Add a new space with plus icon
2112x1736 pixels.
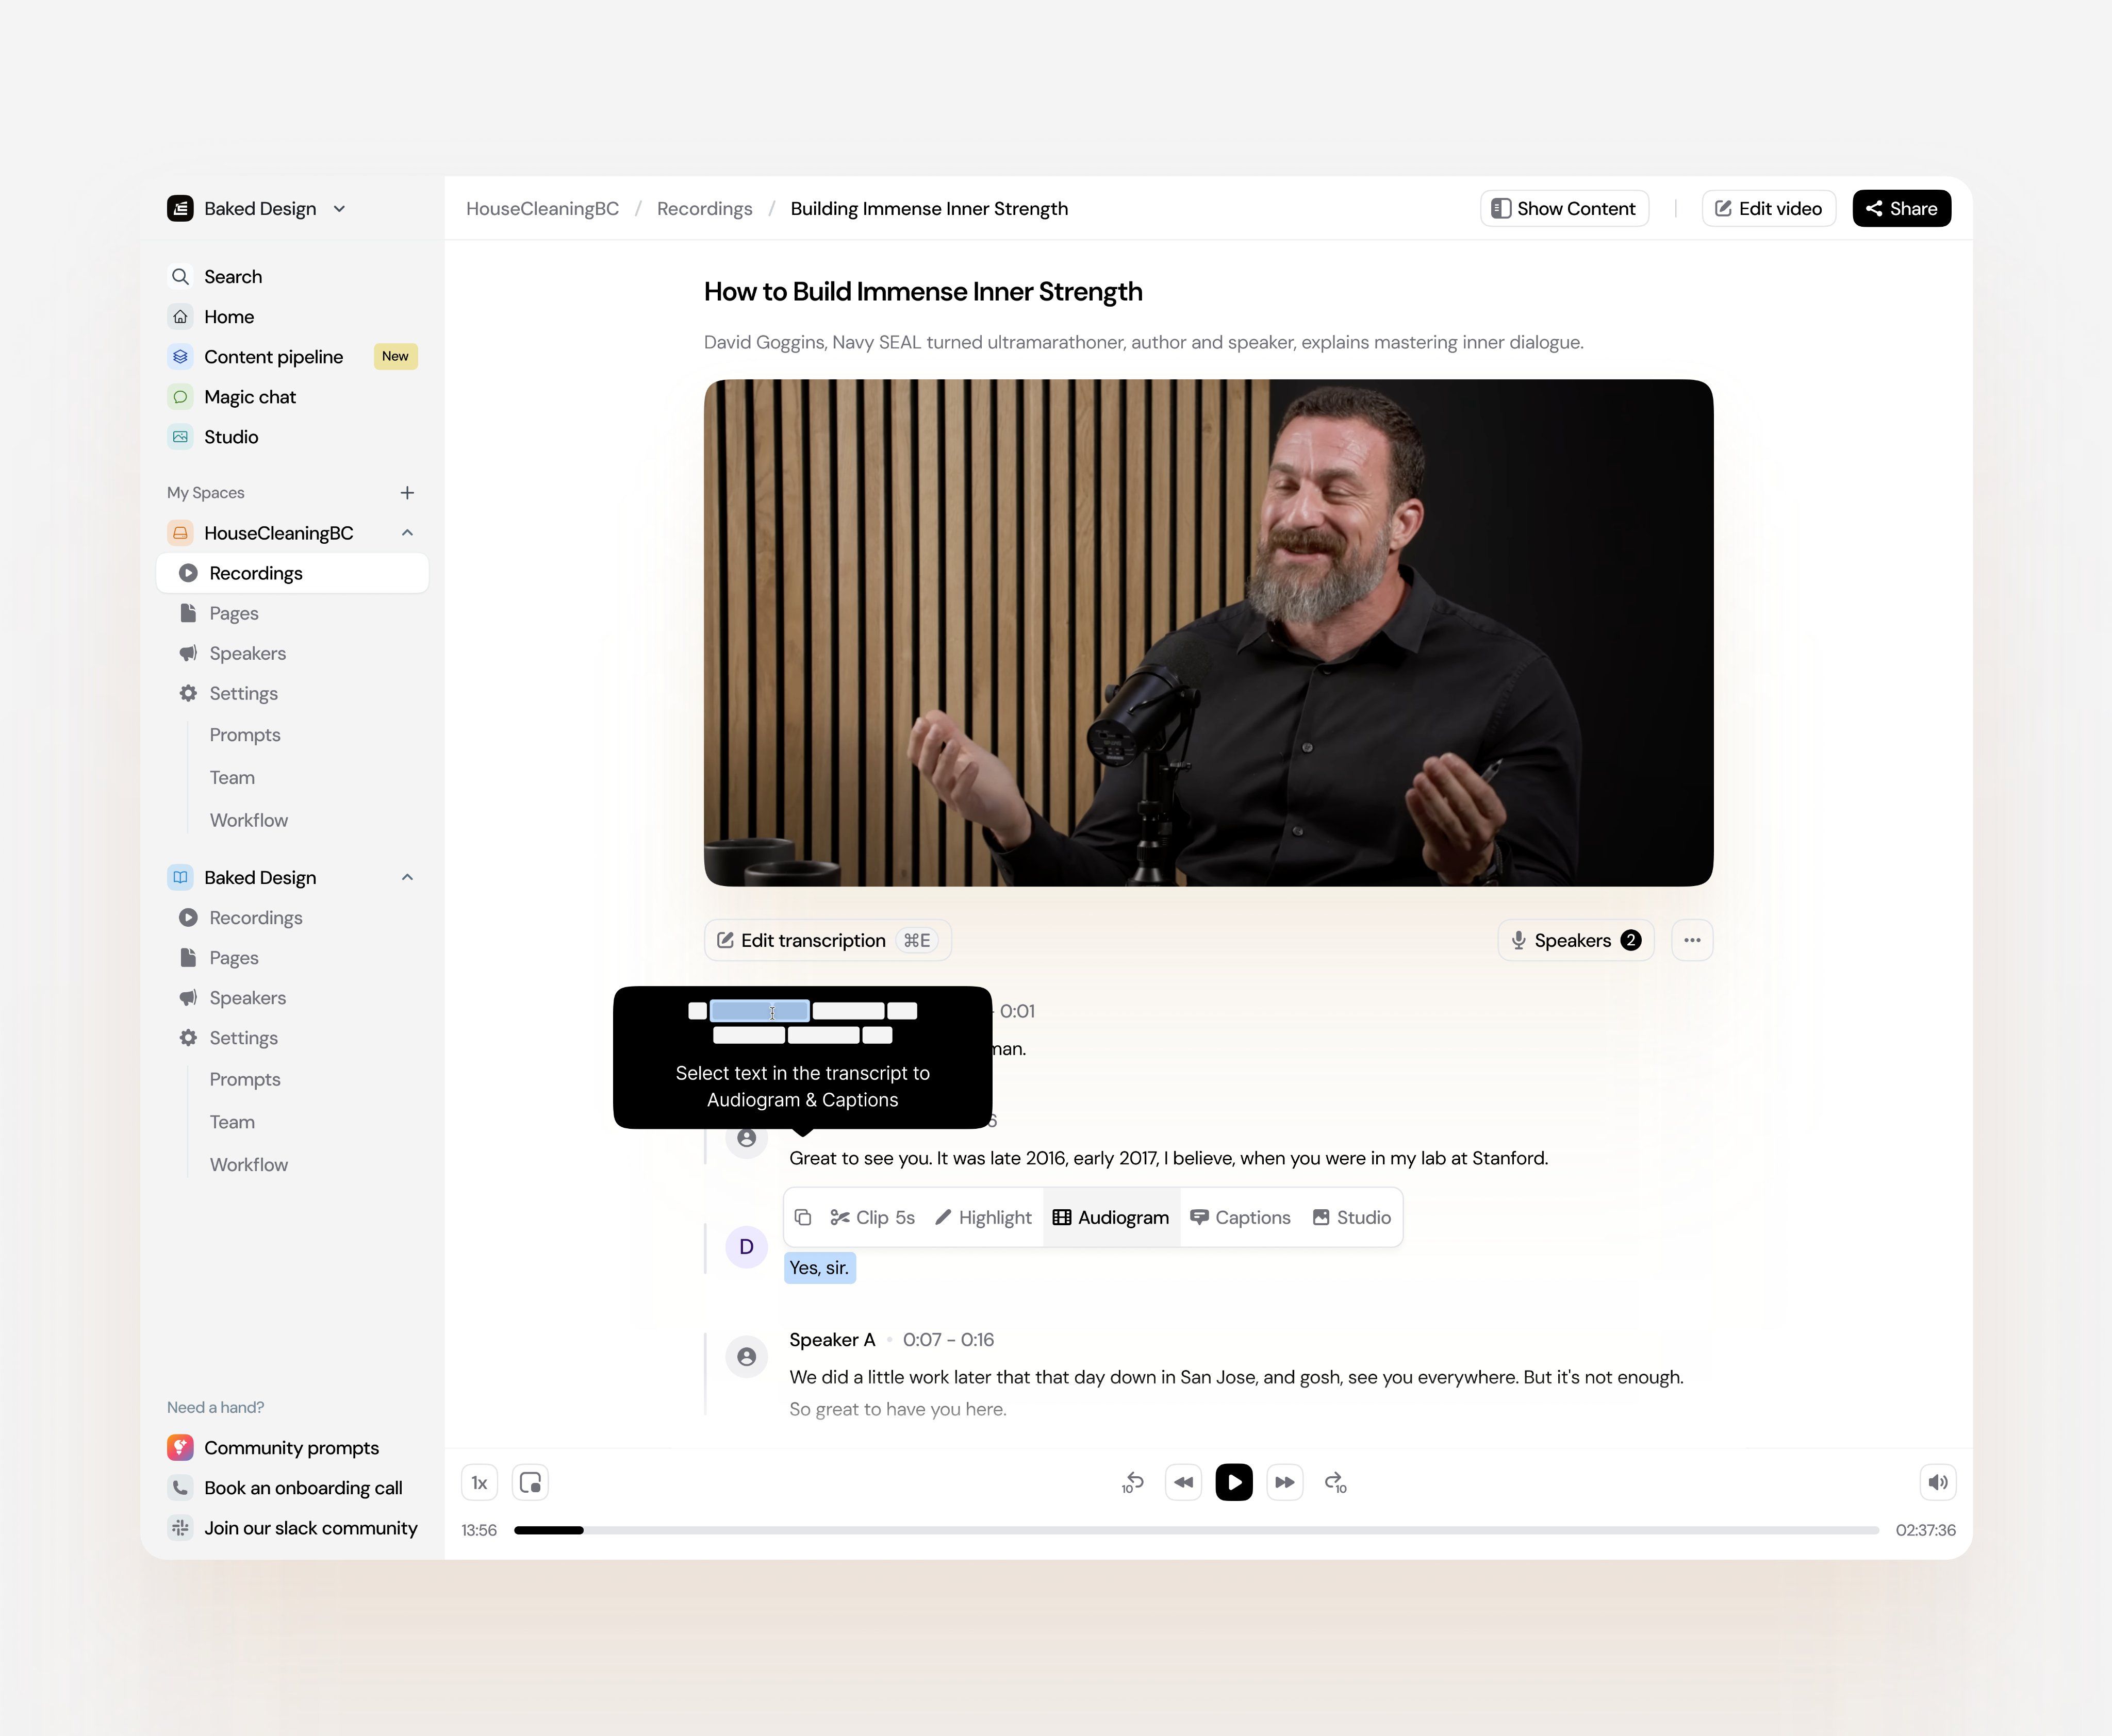tap(407, 493)
